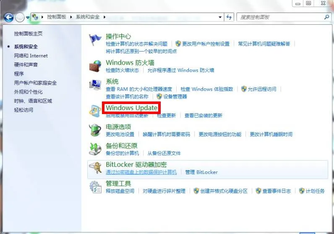The image size is (334, 234).
Task: Open the address bar history dropdown
Action: pyautogui.click(x=220, y=17)
